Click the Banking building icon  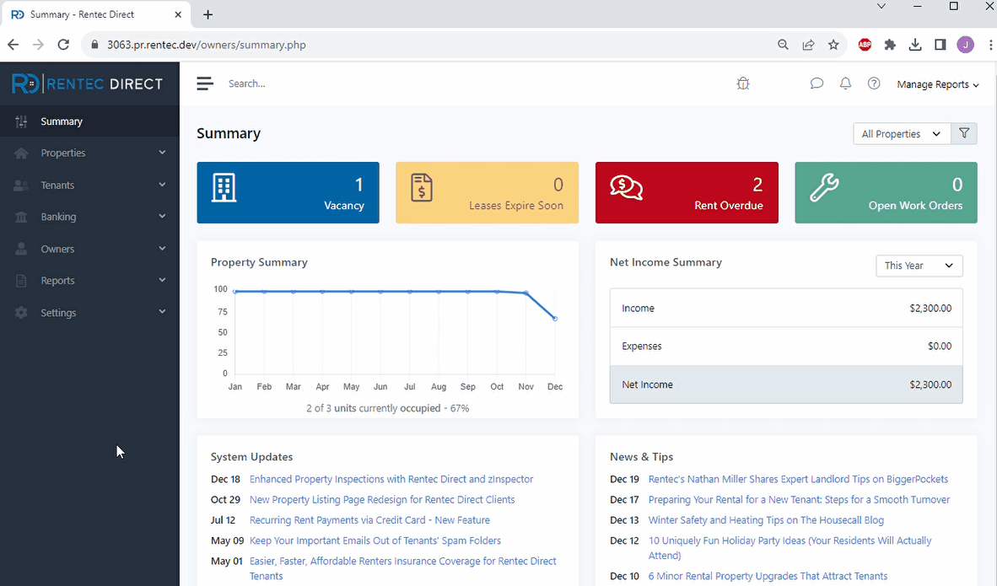[21, 217]
